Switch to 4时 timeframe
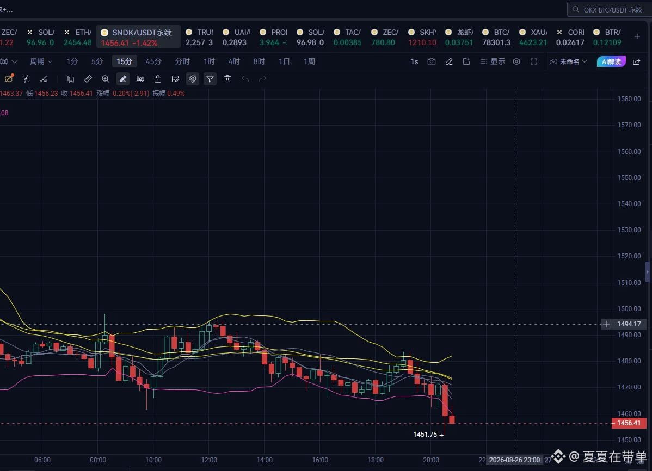652x471 pixels. [x=234, y=61]
